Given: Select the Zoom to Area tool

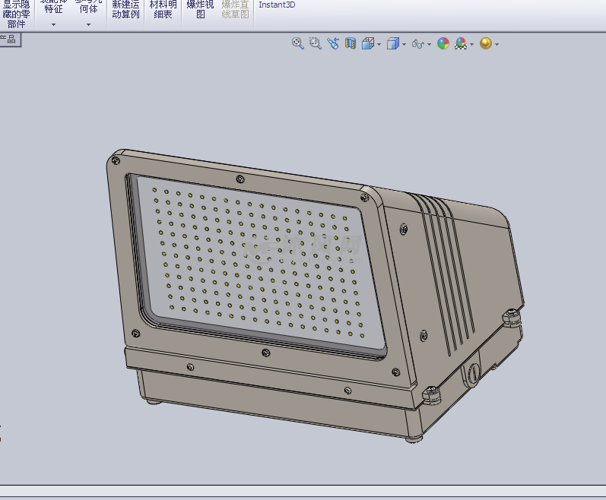Looking at the screenshot, I should 316,44.
